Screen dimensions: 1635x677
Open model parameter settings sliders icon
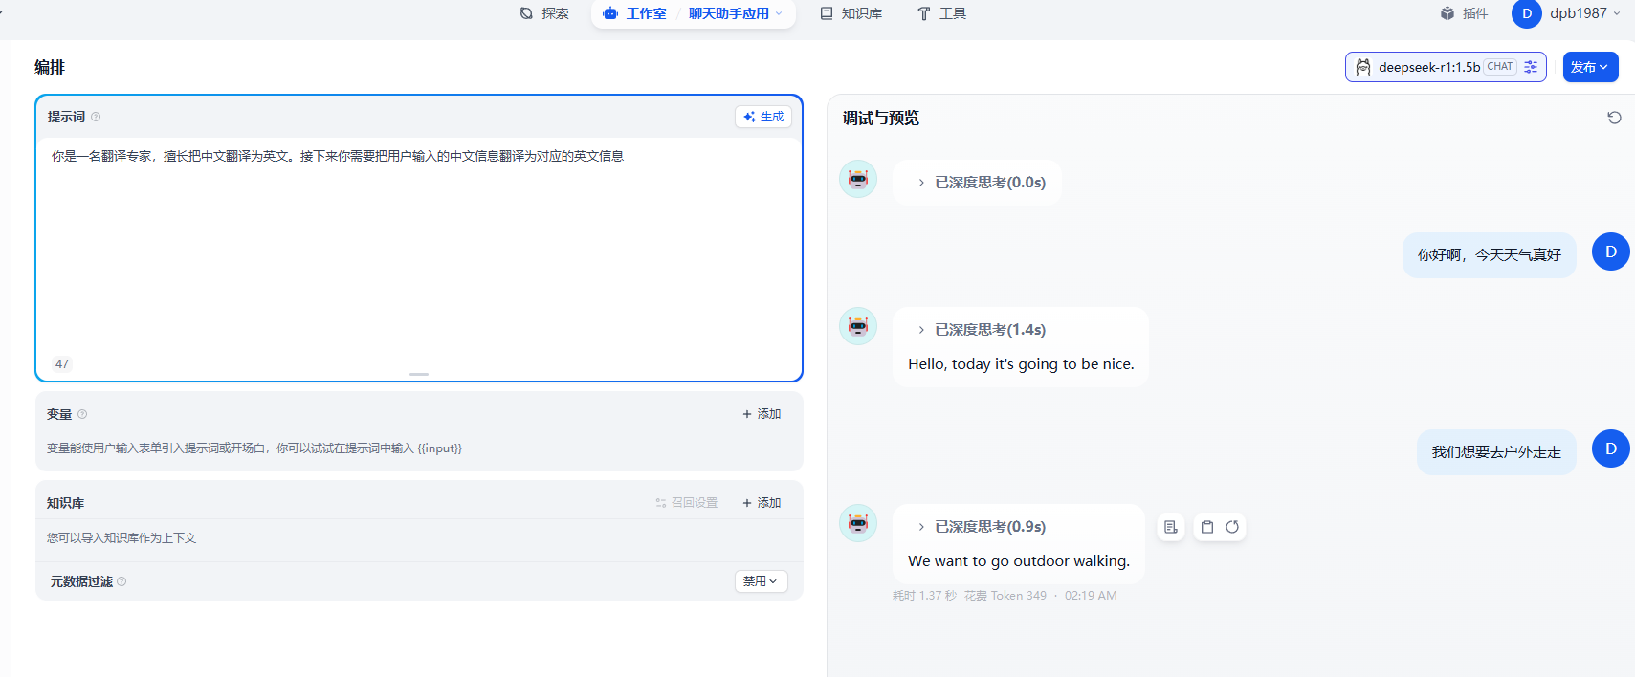pyautogui.click(x=1531, y=67)
